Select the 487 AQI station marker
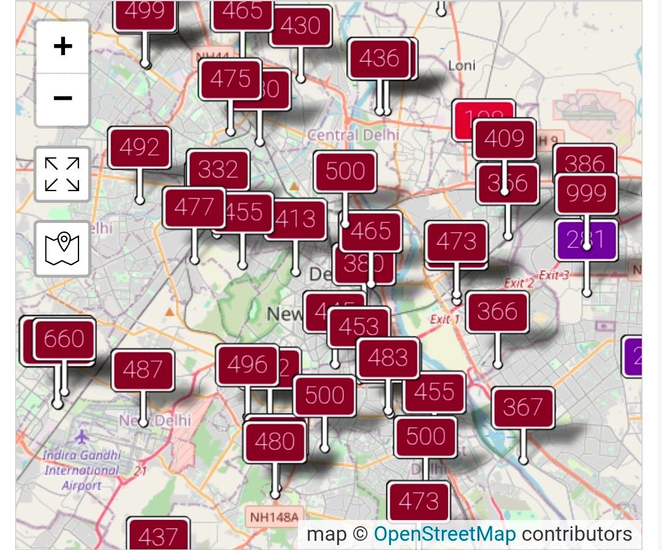This screenshot has height=550, width=662. (143, 370)
